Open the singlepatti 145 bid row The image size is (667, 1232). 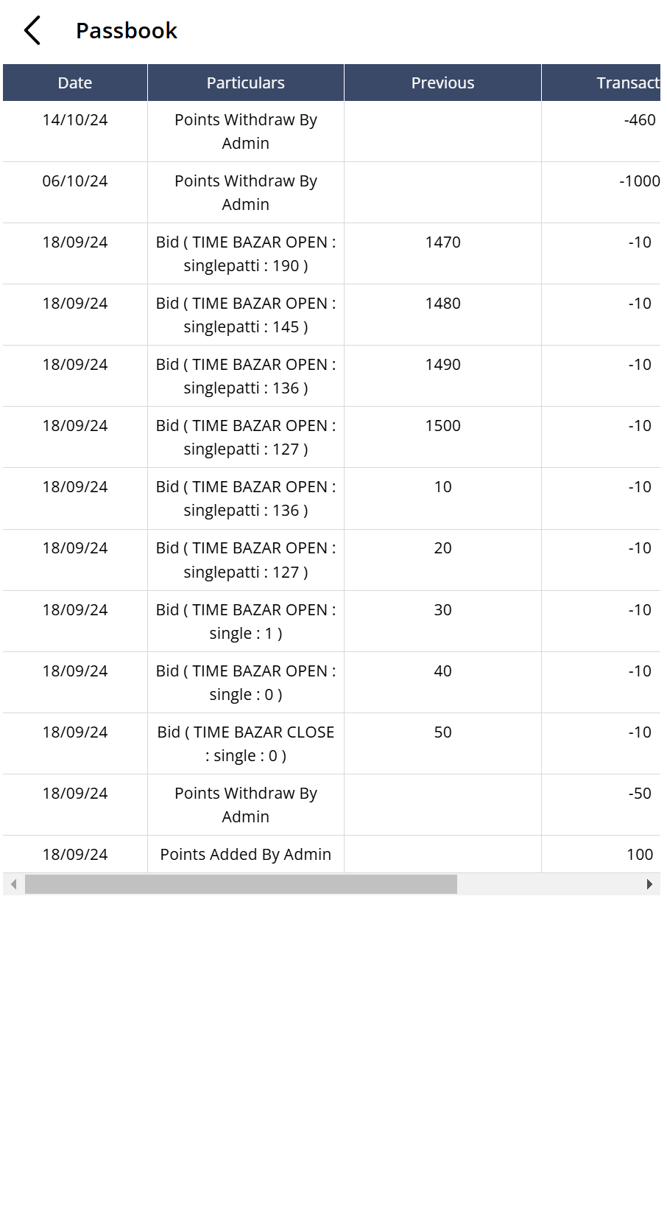[x=245, y=315]
